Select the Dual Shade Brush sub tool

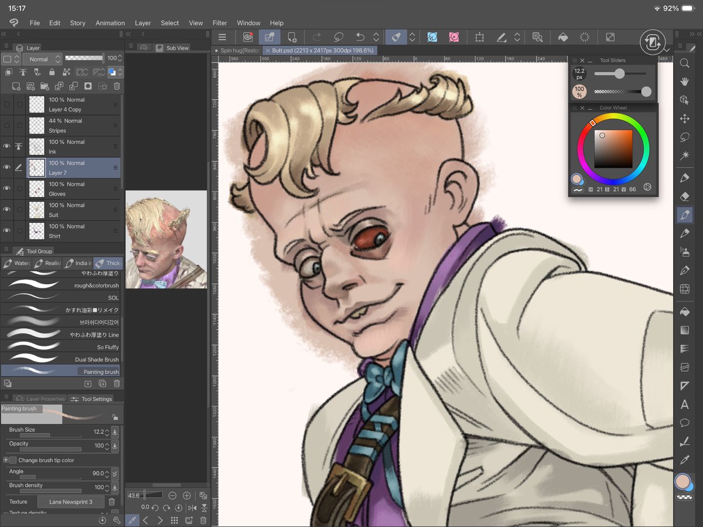click(61, 359)
